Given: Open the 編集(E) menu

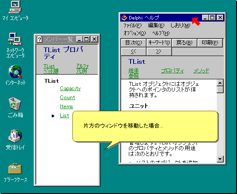Looking at the screenshot, I should click(156, 25).
